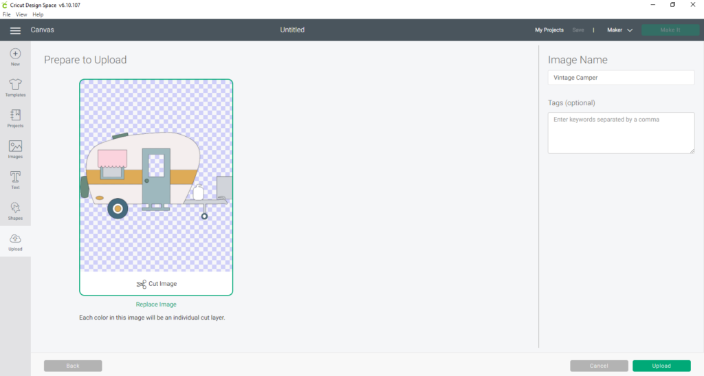704x376 pixels.
Task: Open the Images library
Action: pos(15,149)
